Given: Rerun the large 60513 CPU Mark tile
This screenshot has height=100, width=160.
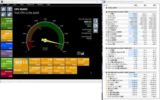Looking at the screenshot, I should click(x=26, y=73).
